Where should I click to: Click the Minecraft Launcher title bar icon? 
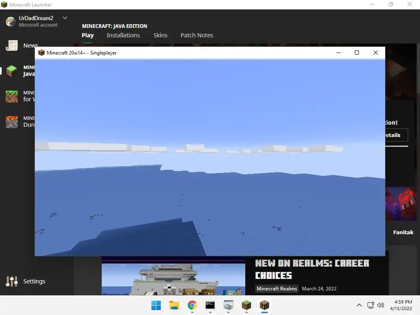pyautogui.click(x=4, y=5)
